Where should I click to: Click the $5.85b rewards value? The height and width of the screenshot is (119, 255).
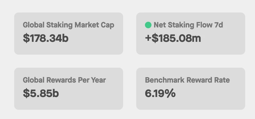click(41, 93)
